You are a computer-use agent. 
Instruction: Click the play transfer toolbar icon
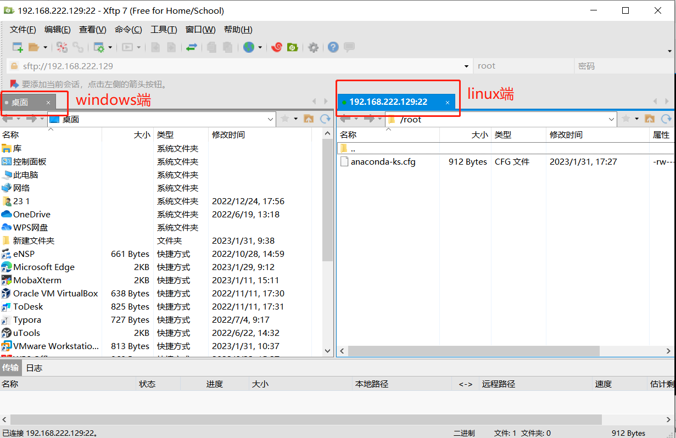pyautogui.click(x=127, y=47)
